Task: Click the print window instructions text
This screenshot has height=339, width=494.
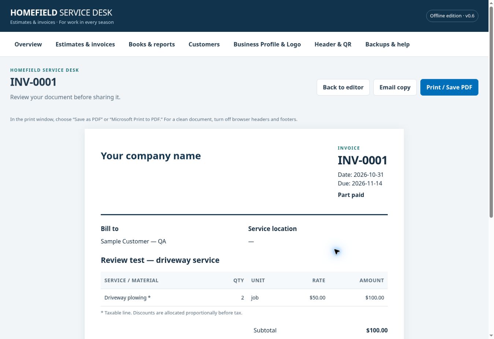Action: click(154, 119)
